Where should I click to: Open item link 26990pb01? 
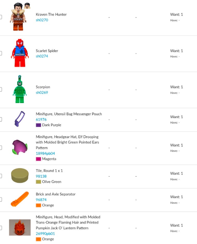[x=45, y=234]
